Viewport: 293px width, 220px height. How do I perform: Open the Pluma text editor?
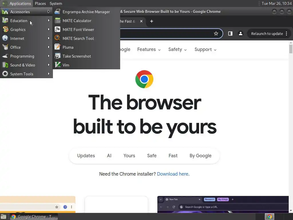(x=86, y=47)
